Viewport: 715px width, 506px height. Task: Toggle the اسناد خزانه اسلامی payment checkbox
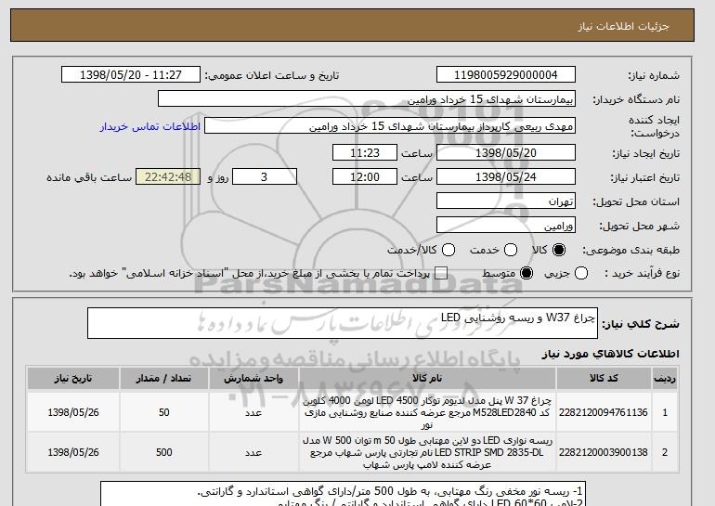tap(441, 273)
